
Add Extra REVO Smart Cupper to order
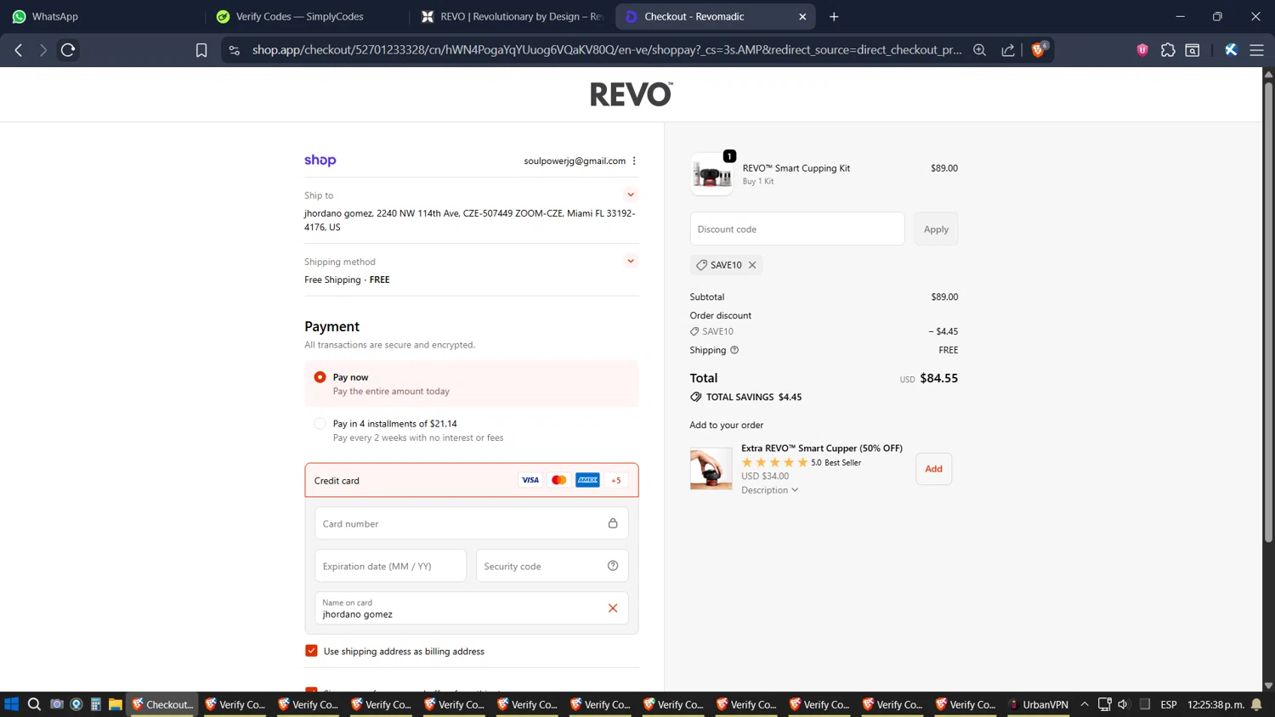[x=933, y=469]
